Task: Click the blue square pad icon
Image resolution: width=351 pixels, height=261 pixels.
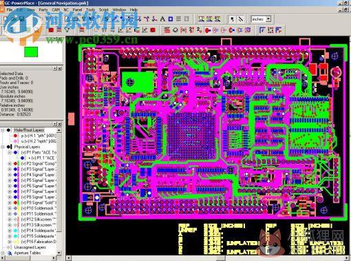Action: tap(171, 19)
